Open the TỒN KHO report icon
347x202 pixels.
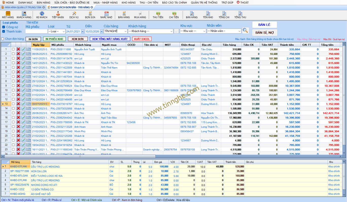208,15
